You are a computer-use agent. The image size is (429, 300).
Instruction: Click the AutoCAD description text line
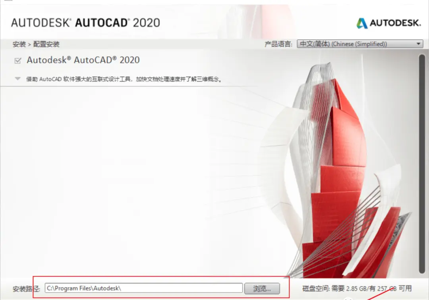click(124, 79)
